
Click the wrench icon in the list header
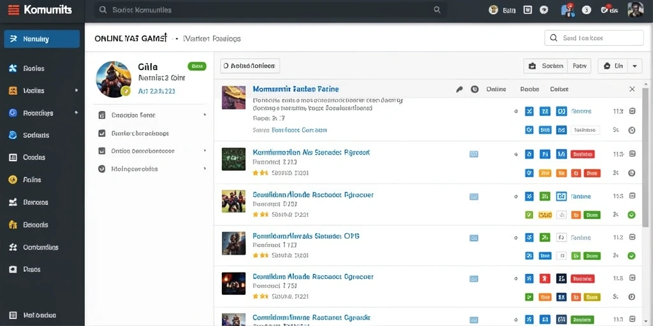459,89
